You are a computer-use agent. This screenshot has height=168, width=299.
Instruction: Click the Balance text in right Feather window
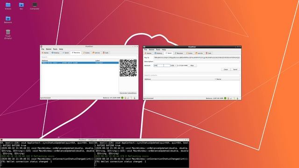(214, 98)
